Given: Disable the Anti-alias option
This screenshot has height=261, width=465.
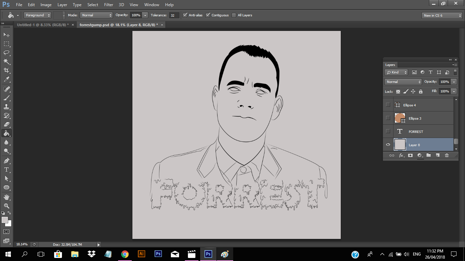Looking at the screenshot, I should pos(185,15).
